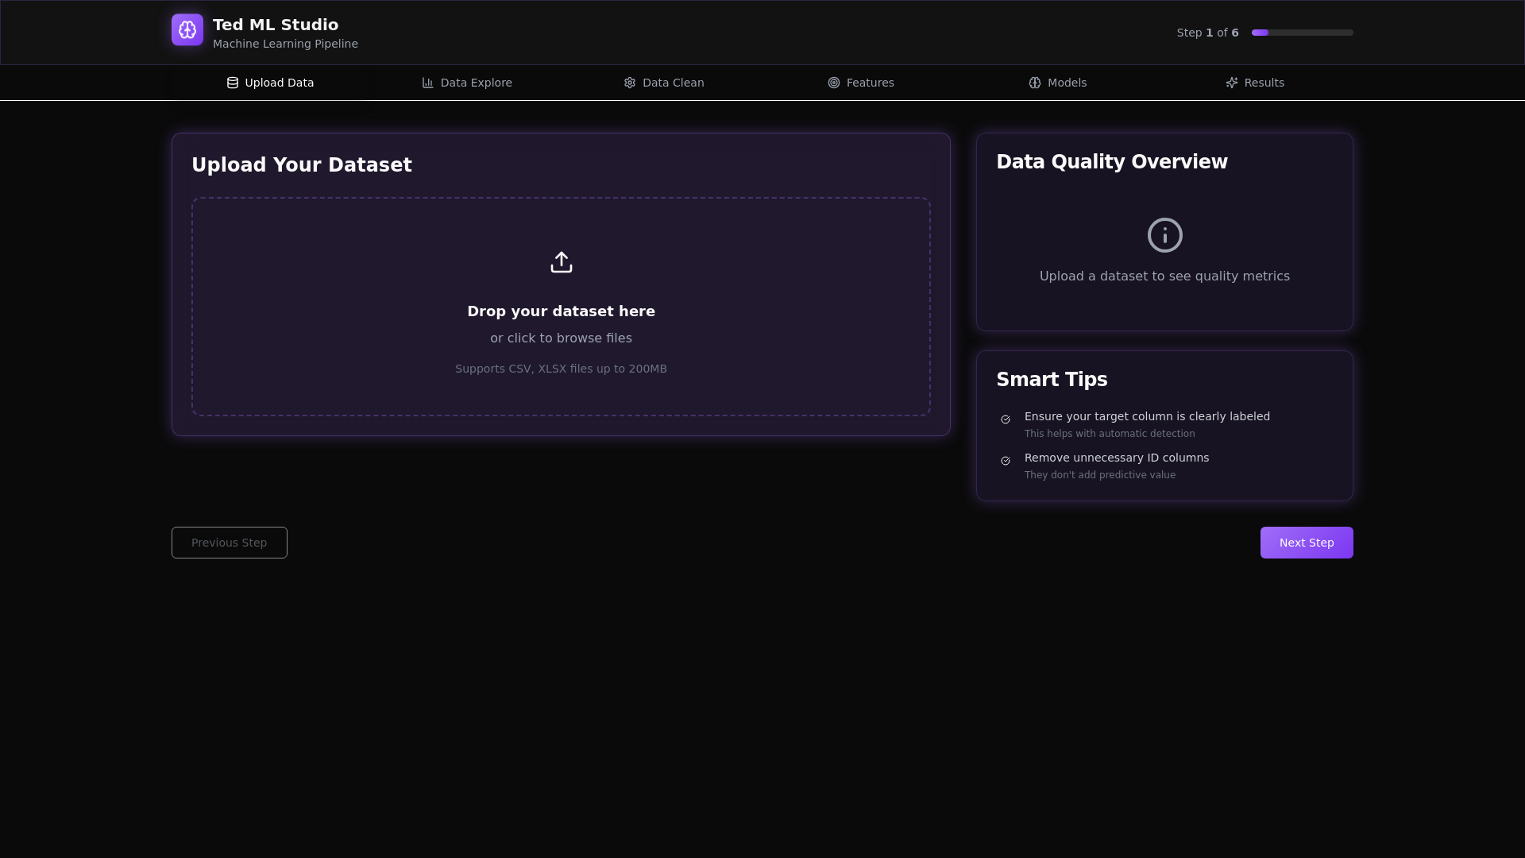The image size is (1525, 858).
Task: Click 'Drop your dataset here' heading
Action: (562, 311)
